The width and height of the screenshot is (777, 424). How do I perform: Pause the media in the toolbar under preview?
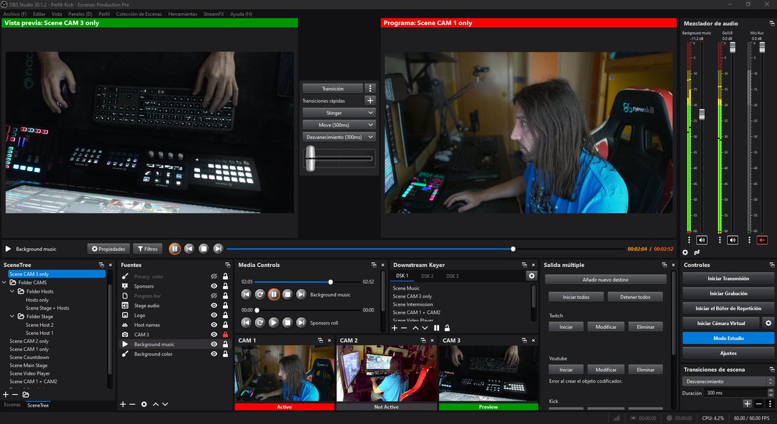[175, 248]
